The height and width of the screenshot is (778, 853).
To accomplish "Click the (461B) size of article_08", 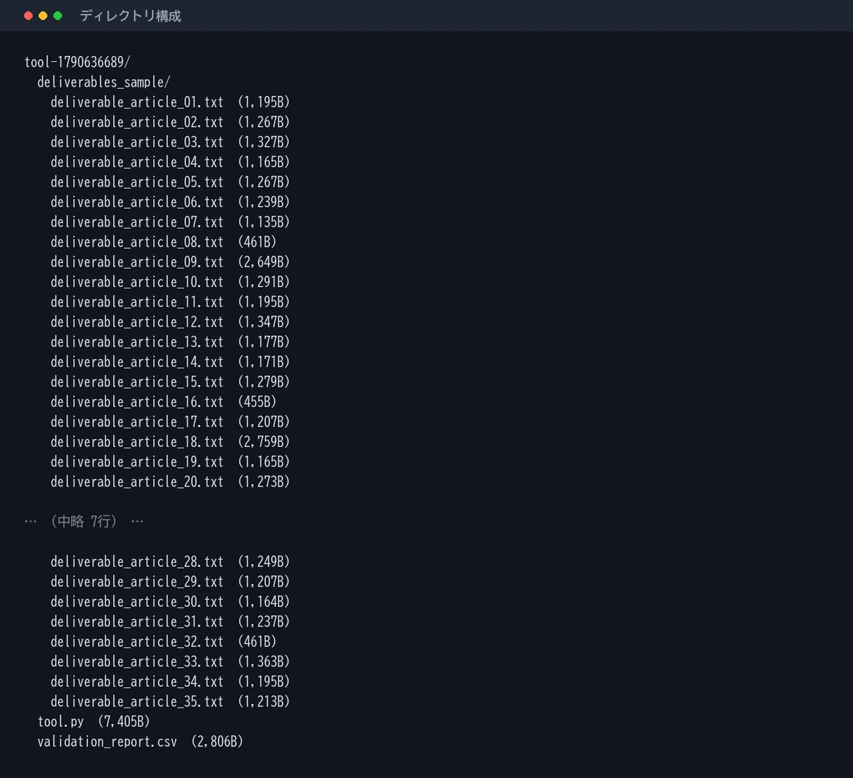I will click(x=257, y=242).
